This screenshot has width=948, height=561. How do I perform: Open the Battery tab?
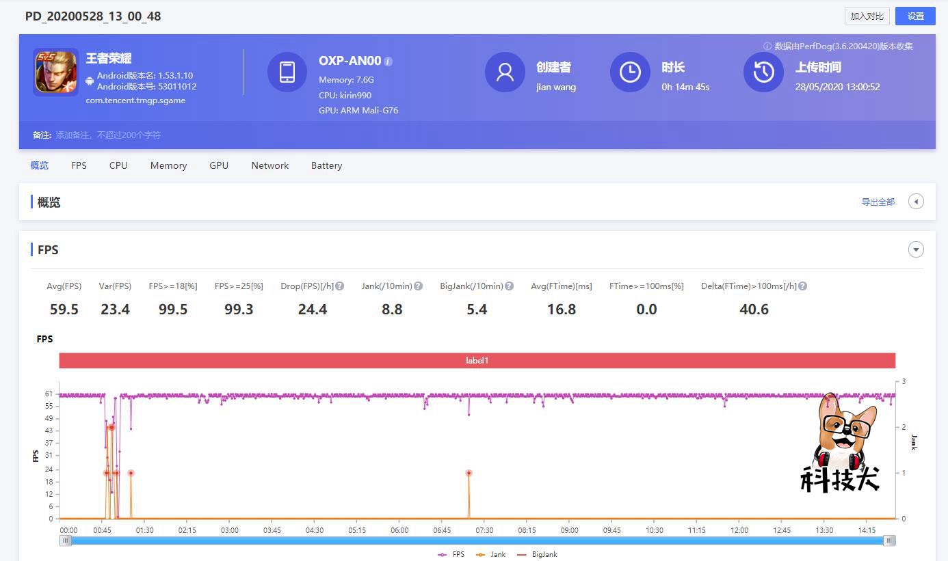[326, 165]
